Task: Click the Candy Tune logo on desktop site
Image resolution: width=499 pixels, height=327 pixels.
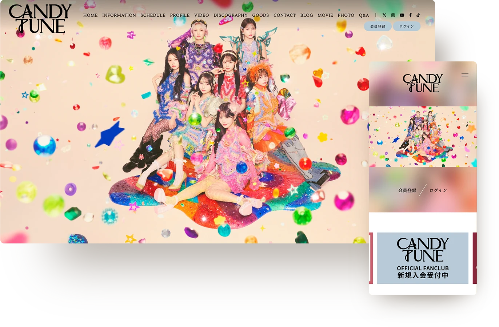Action: [40, 19]
